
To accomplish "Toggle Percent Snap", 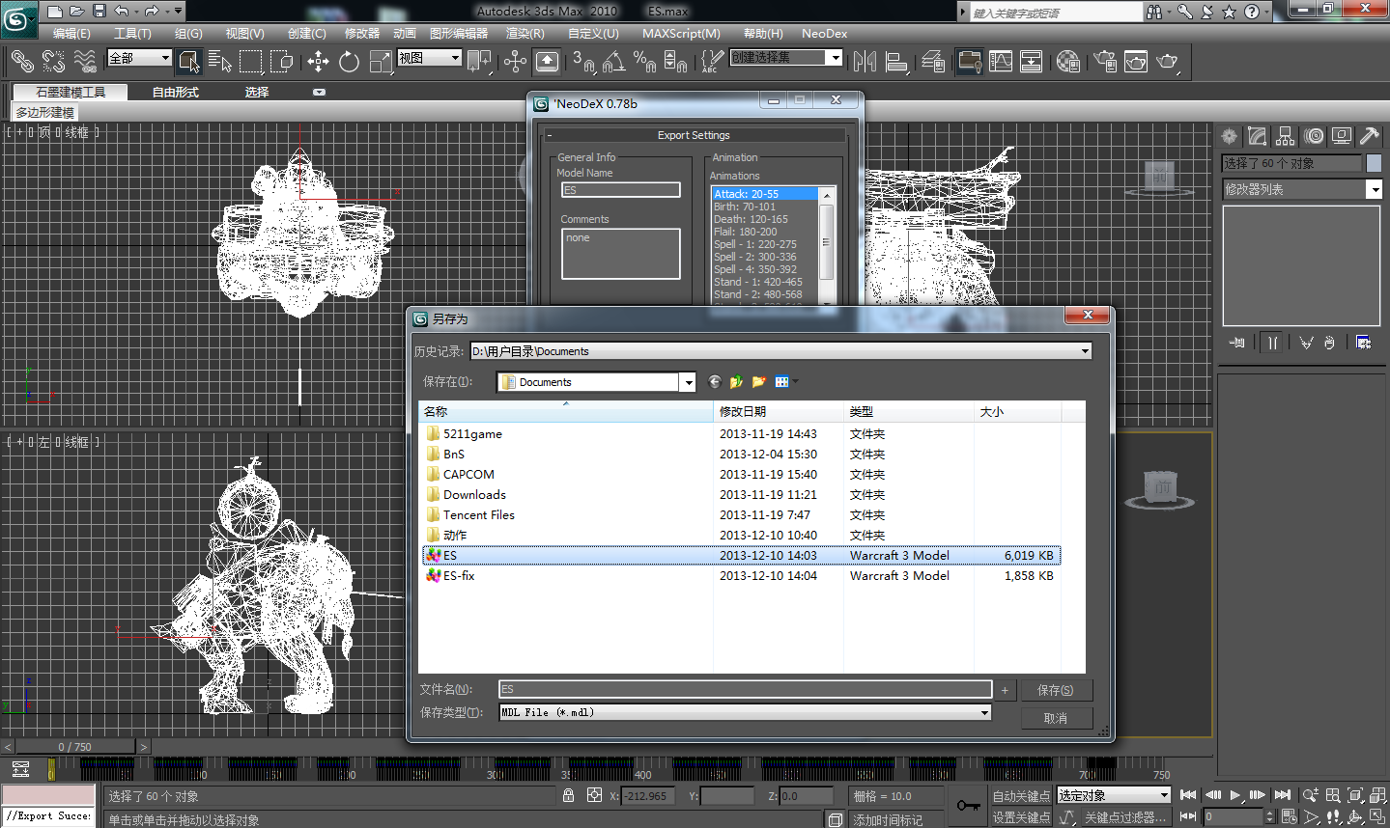I will (x=645, y=62).
